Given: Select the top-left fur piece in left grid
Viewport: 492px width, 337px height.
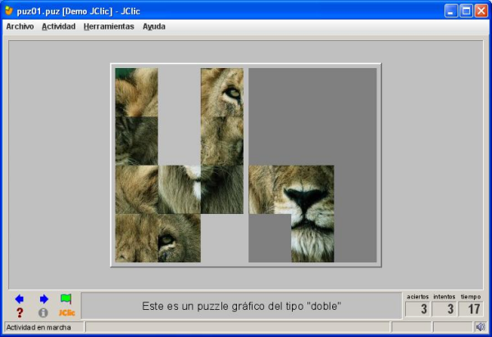Looking at the screenshot, I should coord(136,92).
